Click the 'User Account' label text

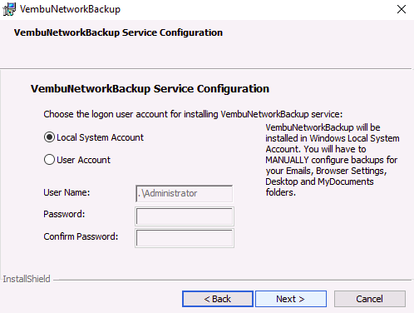(83, 160)
